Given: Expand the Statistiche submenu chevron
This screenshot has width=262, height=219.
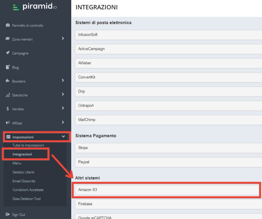Looking at the screenshot, I should (x=63, y=94).
